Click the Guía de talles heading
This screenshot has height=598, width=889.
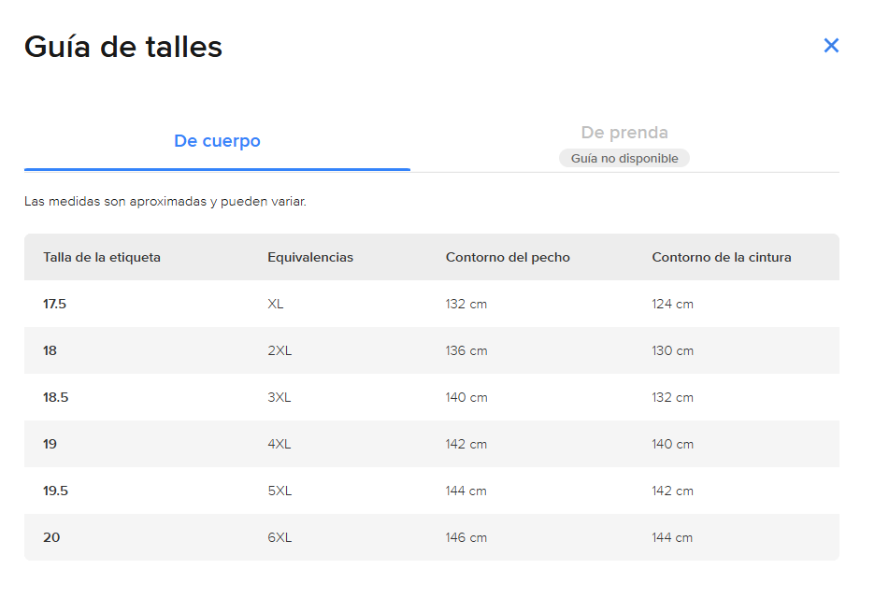pos(123,47)
